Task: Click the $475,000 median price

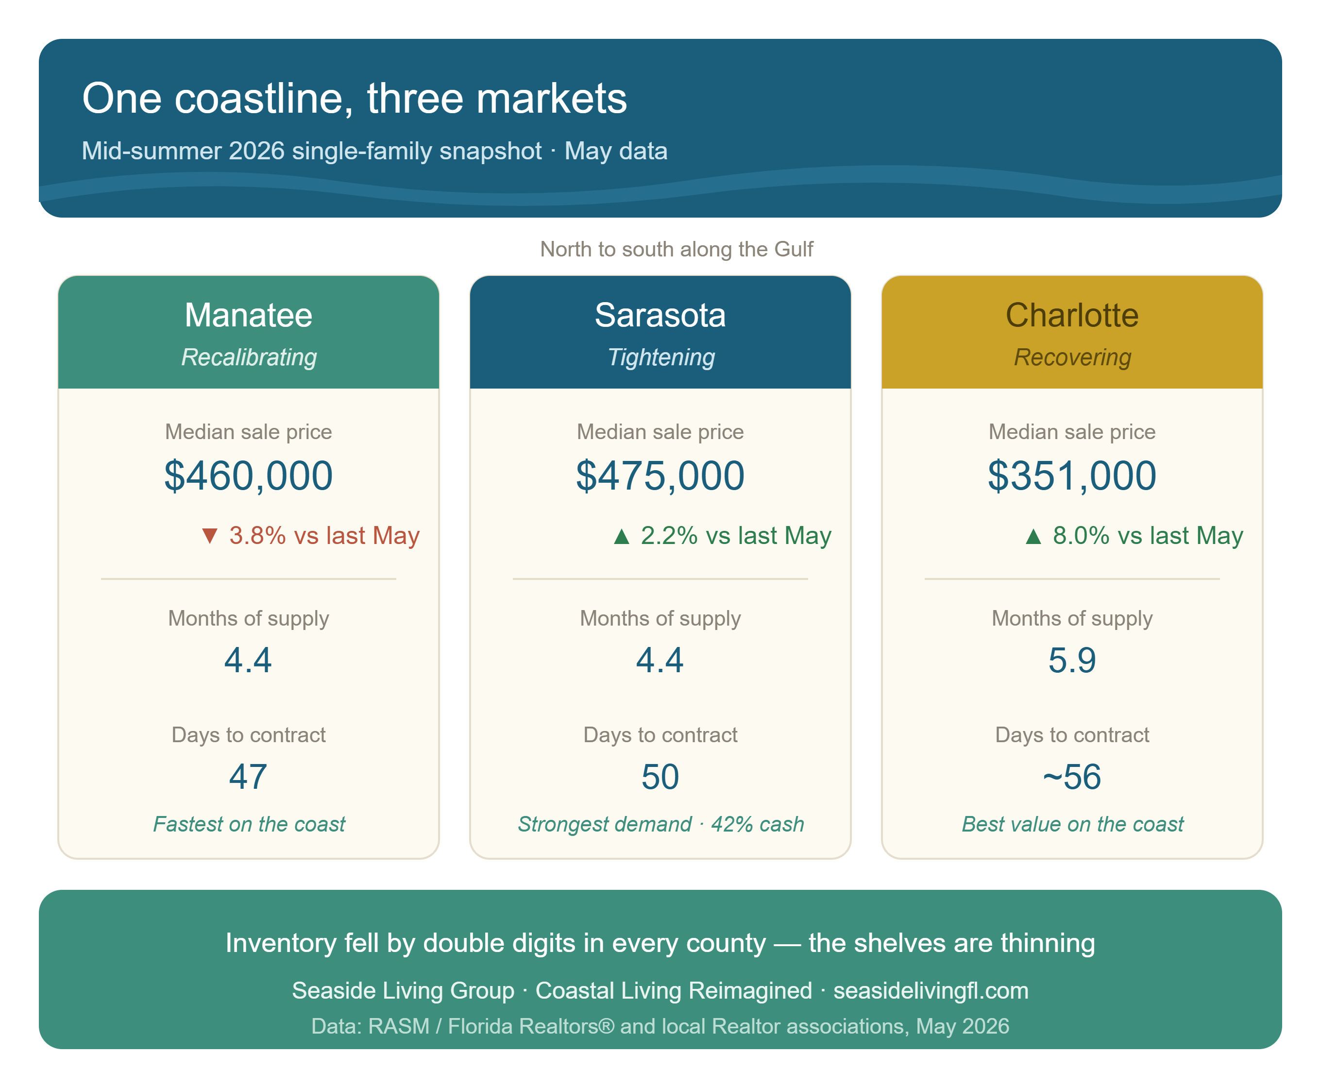Action: pyautogui.click(x=660, y=476)
